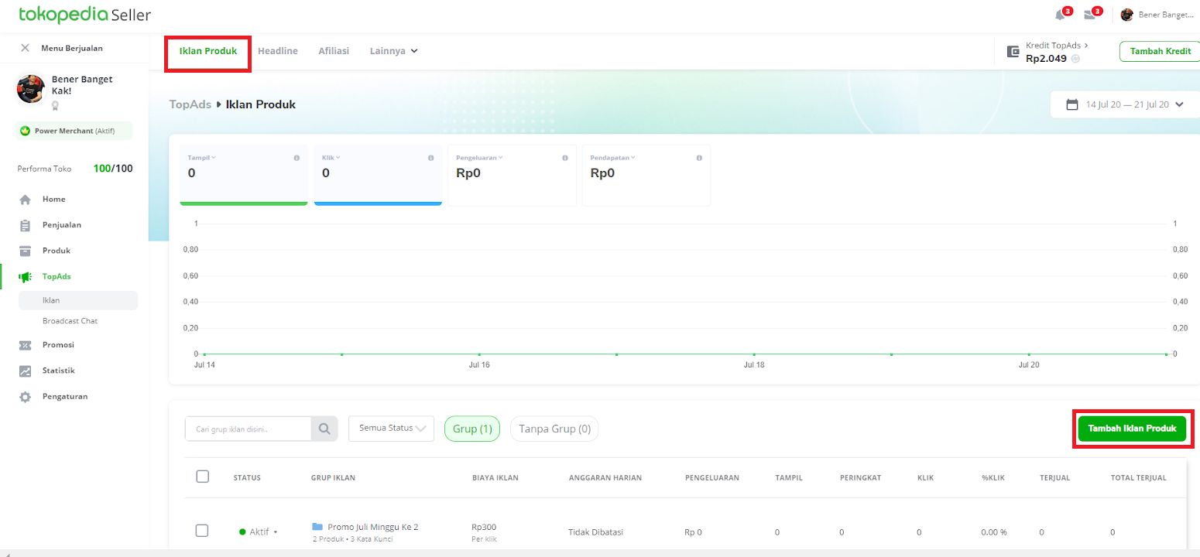Viewport: 1200px width, 557px height.
Task: Tick the select-all checkbox in table header
Action: point(203,477)
